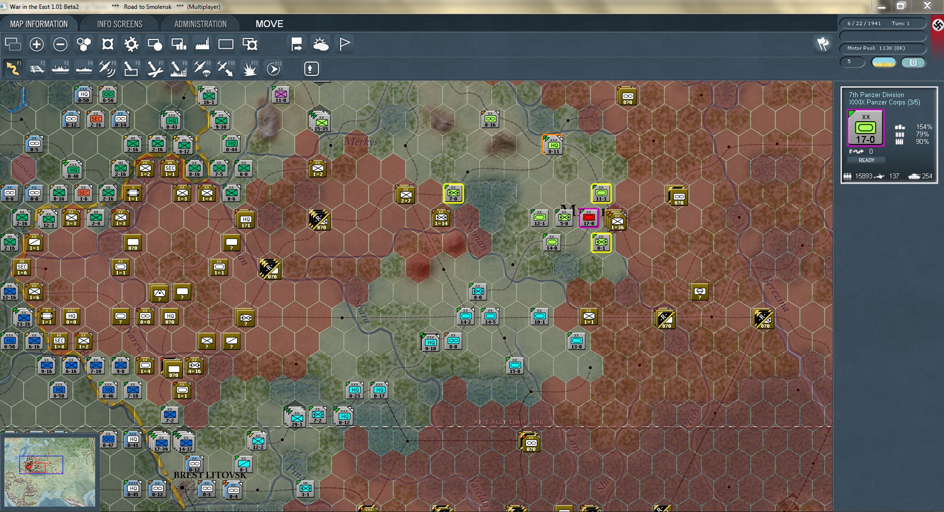Select bomb unit mode F6

tap(131, 68)
